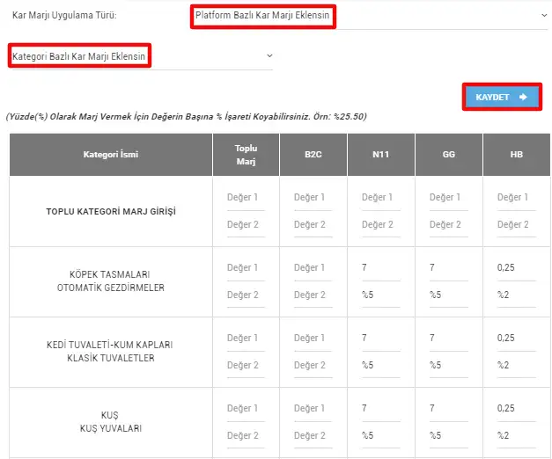Click GG value %5 for KÖPEK TASMALARI row
Image resolution: width=552 pixels, height=459 pixels.
click(449, 295)
